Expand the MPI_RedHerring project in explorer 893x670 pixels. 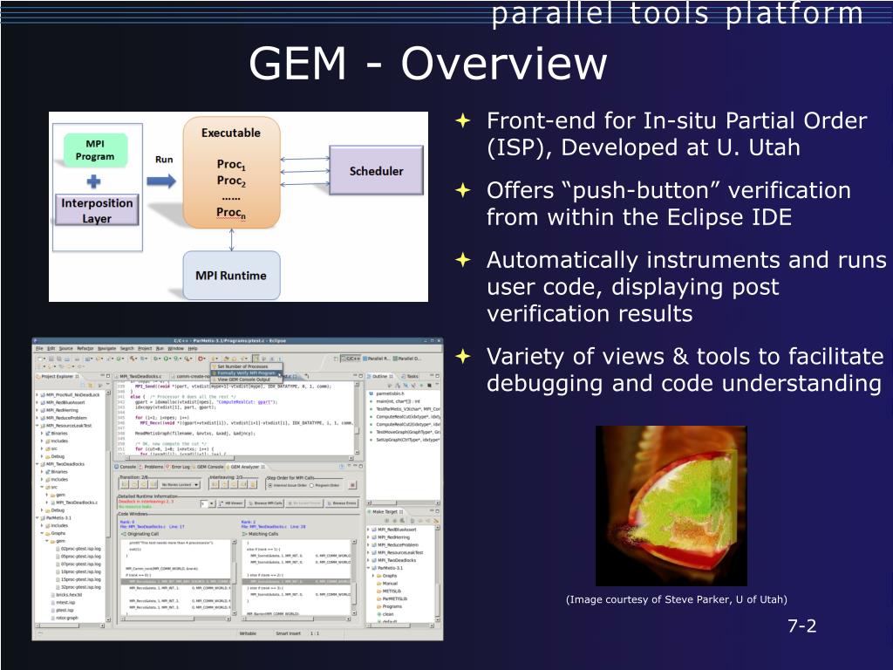coord(37,410)
